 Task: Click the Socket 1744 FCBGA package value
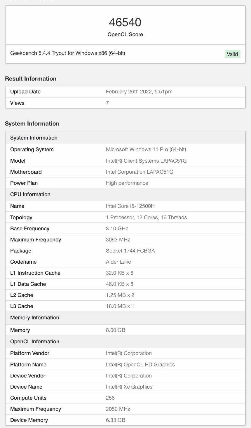(x=130, y=251)
